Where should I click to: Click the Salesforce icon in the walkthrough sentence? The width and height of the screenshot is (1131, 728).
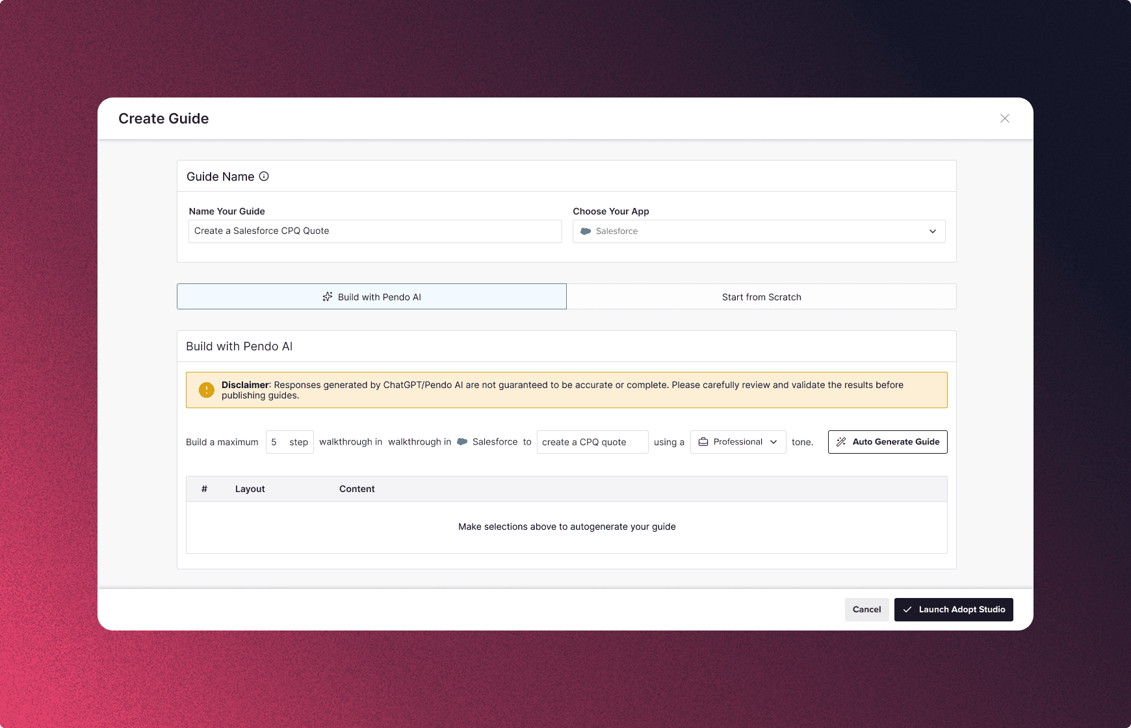(462, 442)
